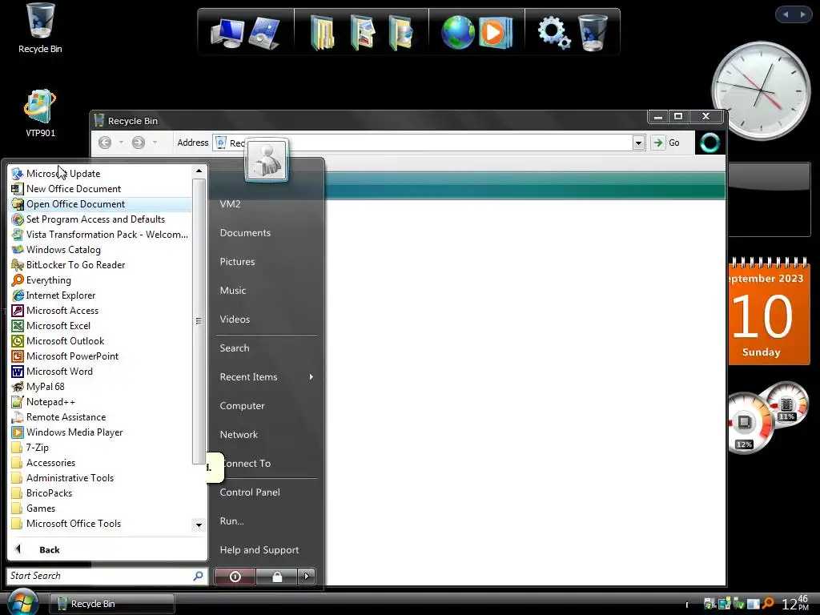
Task: Launch BitLocker To Go Reader
Action: (101, 264)
